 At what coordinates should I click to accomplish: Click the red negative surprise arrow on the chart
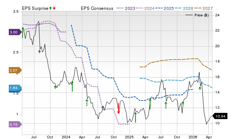point(118,108)
